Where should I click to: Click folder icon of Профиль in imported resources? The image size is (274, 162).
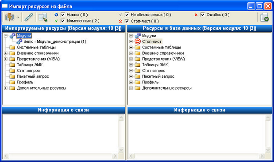pyautogui.click(x=12, y=82)
